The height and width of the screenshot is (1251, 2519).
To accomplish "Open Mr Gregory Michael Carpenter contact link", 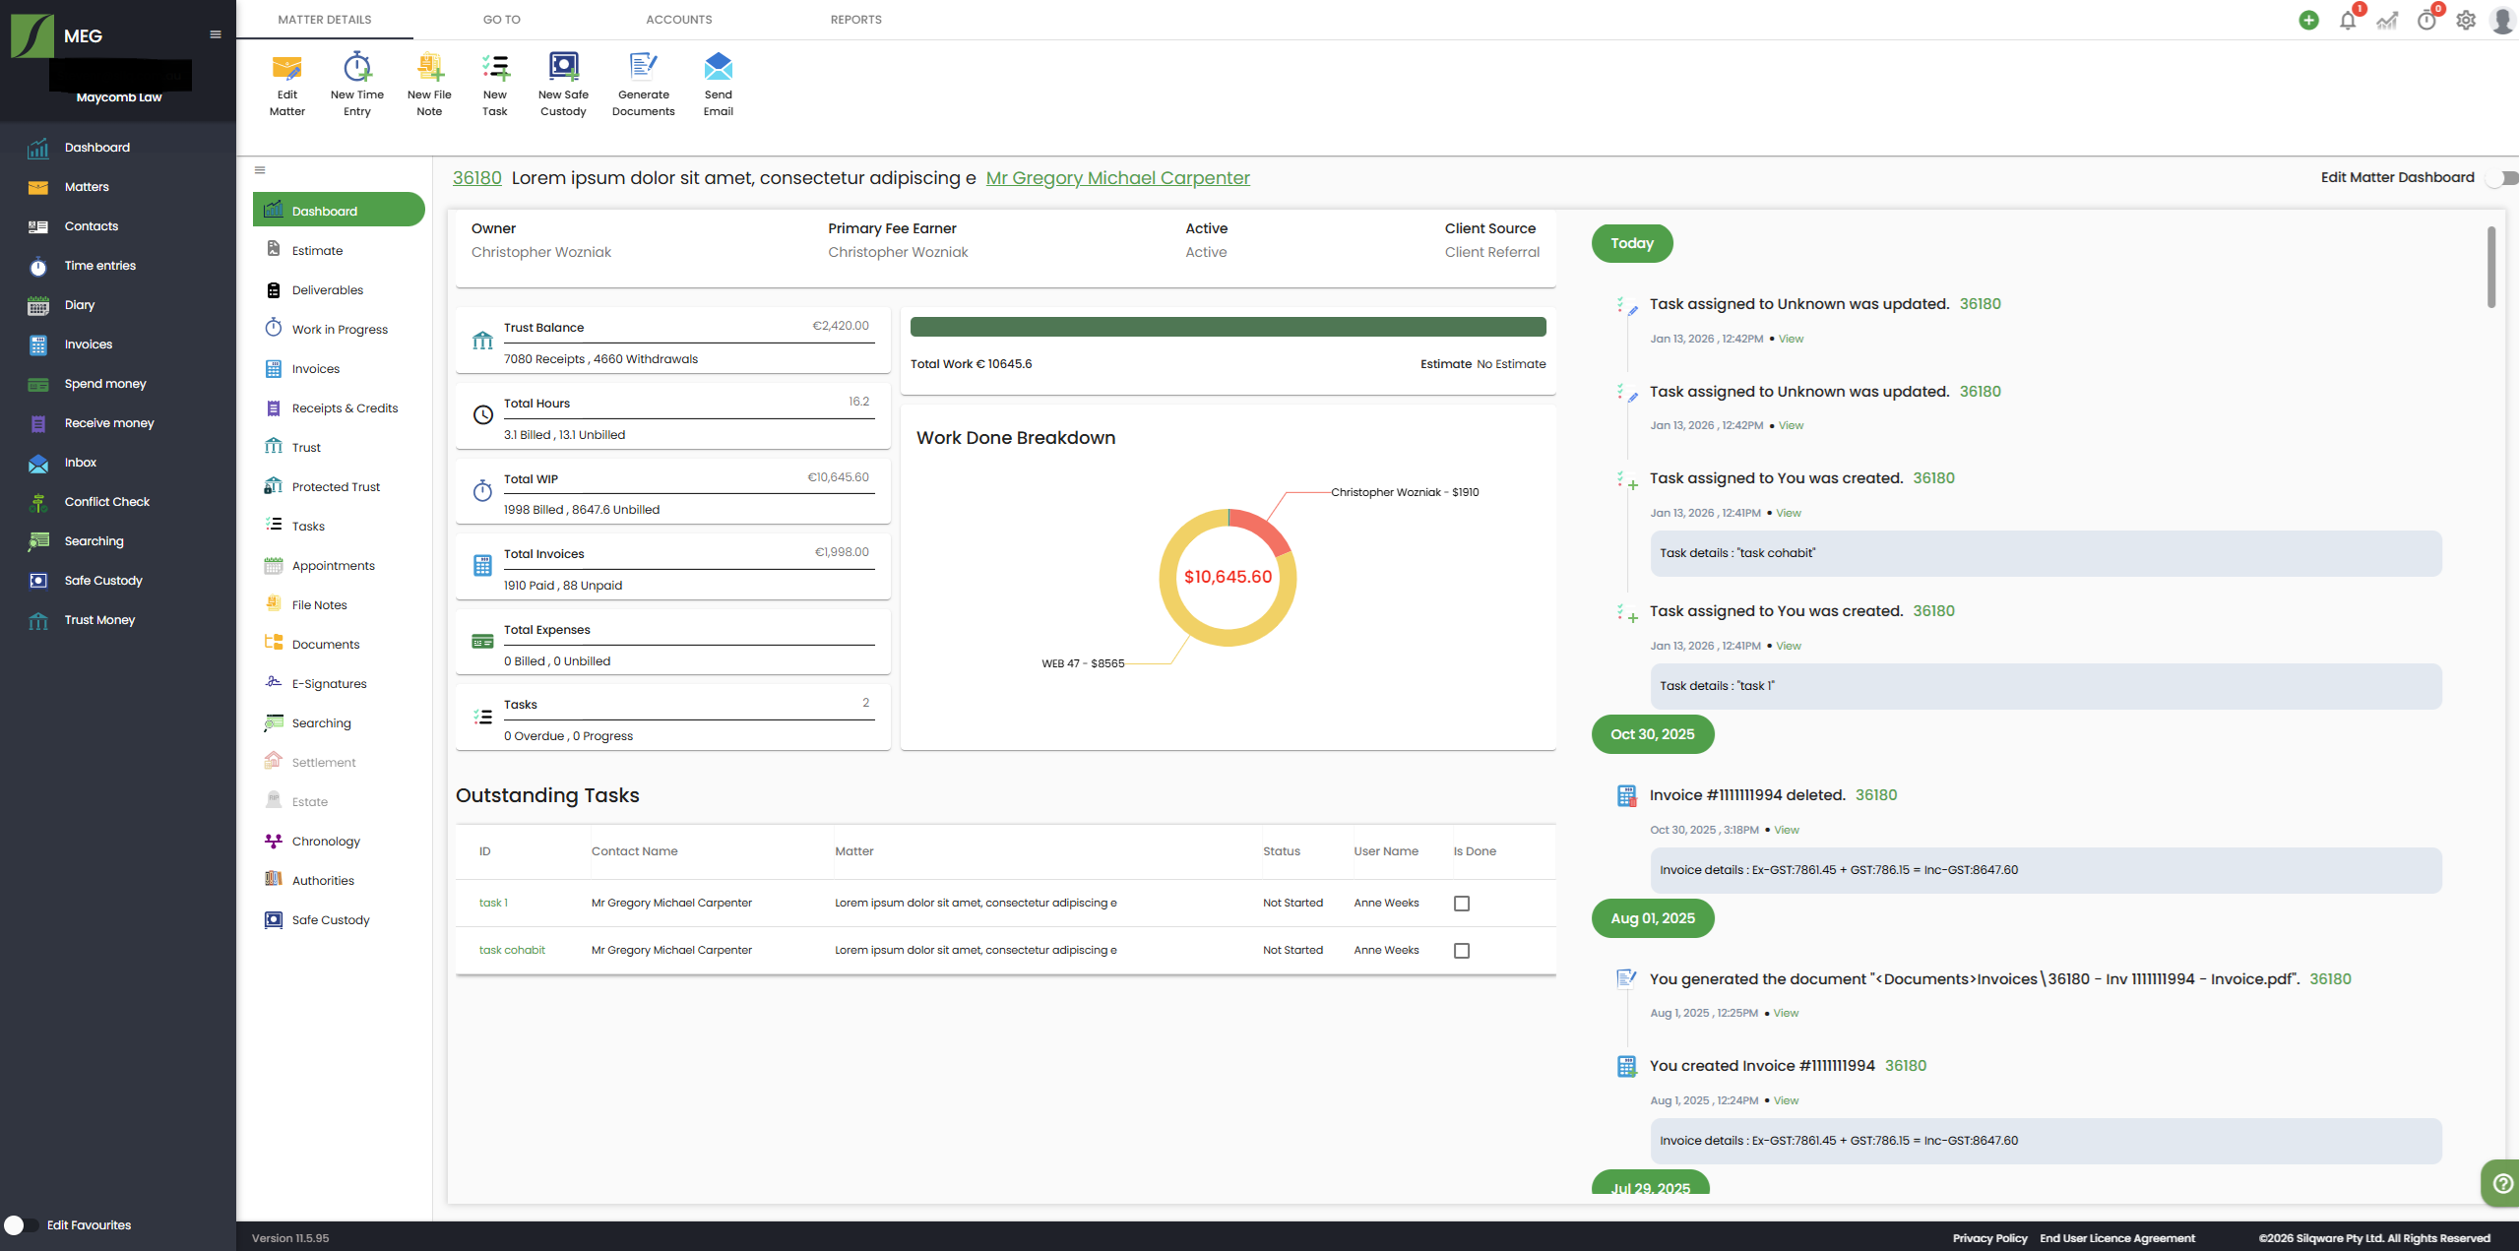I will [1117, 178].
